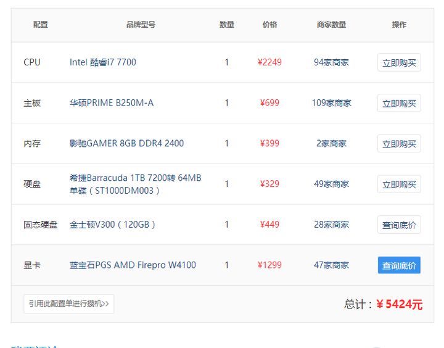Select the 94家商家 merchant count

tap(331, 62)
